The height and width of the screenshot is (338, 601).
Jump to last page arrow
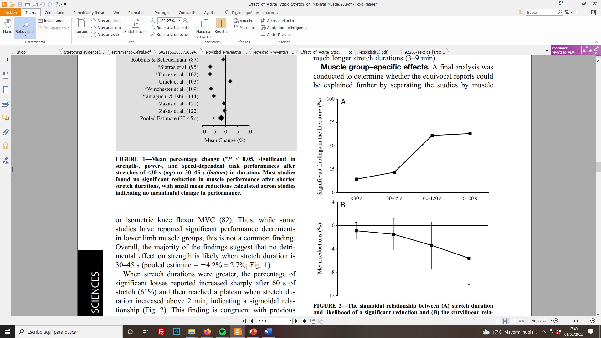tap(304, 321)
